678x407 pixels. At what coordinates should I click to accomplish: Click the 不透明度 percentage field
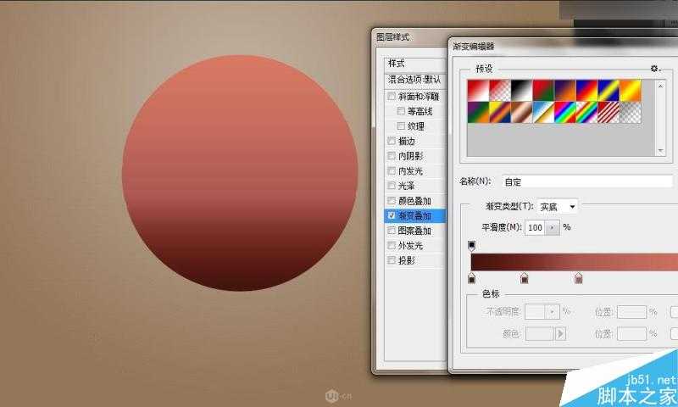pyautogui.click(x=536, y=311)
